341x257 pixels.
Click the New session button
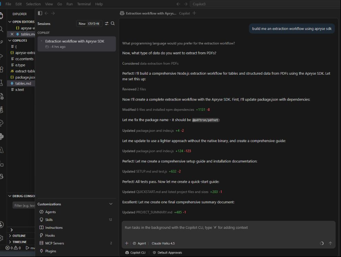point(89,23)
